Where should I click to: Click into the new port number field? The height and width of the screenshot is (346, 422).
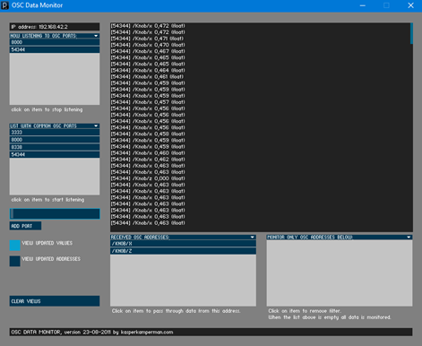point(55,214)
